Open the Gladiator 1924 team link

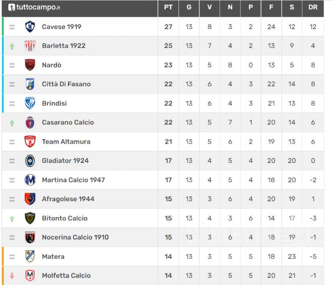pyautogui.click(x=65, y=161)
